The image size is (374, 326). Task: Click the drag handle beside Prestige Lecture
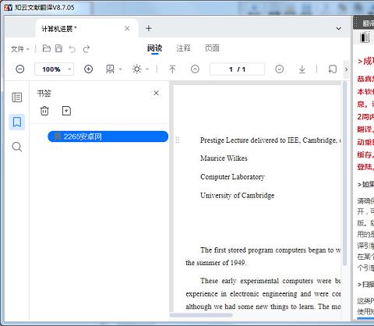(178, 140)
